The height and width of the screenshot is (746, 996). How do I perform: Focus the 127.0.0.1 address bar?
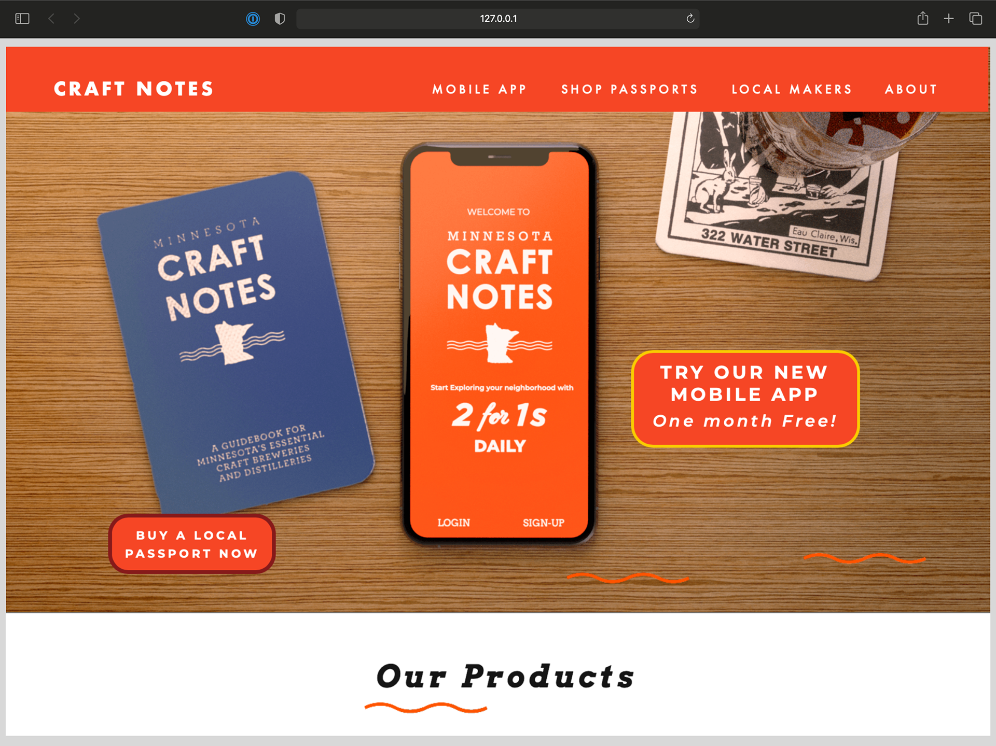point(498,19)
